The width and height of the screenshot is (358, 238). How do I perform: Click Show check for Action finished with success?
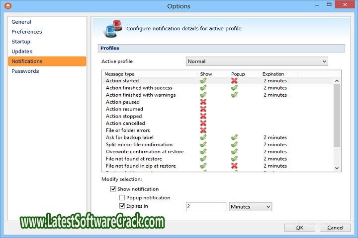pos(203,88)
